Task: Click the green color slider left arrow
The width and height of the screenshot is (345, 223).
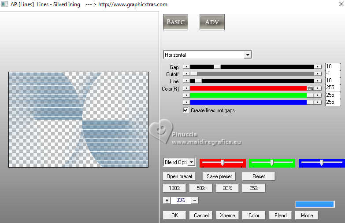Action: pyautogui.click(x=186, y=95)
